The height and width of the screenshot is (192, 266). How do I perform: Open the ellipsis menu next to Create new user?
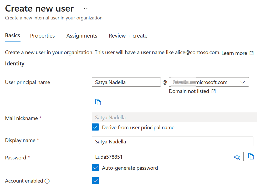(86, 8)
